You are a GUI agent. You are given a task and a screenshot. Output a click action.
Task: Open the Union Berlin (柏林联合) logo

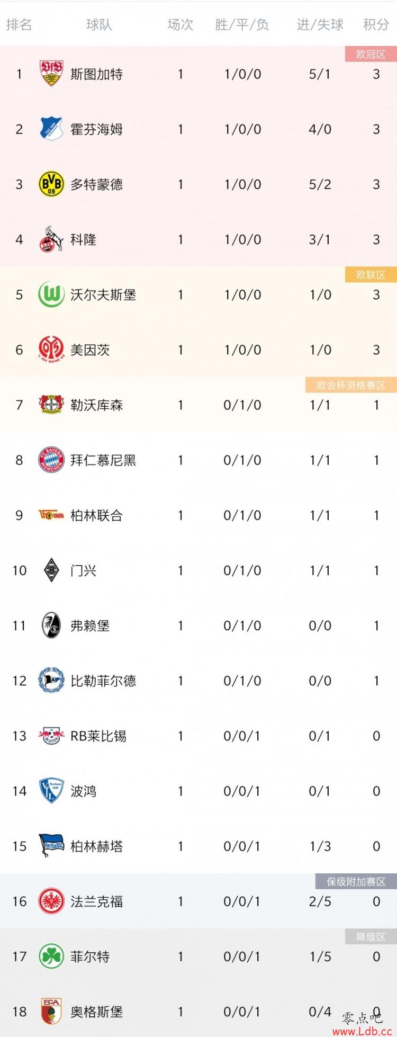(x=51, y=515)
